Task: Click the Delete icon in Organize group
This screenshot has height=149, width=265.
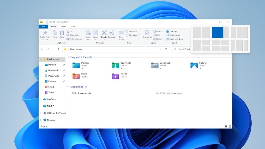Action: (104, 33)
